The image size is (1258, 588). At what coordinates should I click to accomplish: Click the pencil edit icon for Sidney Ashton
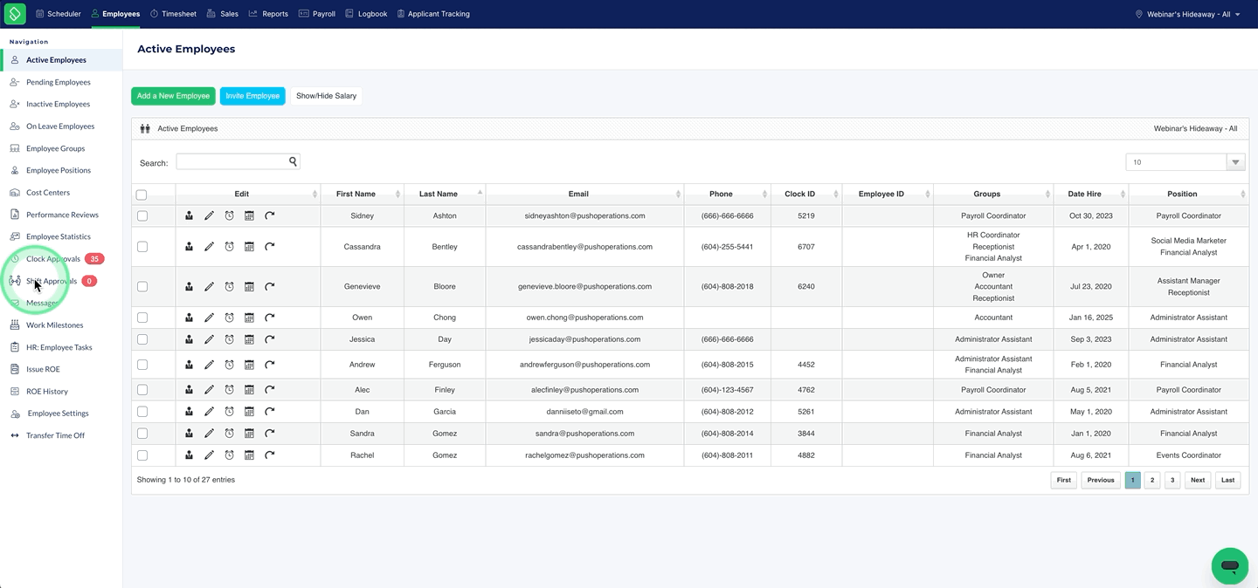click(209, 215)
